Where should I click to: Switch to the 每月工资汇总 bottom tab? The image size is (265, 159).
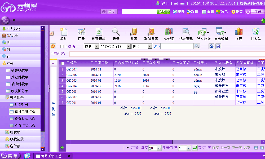[x=51, y=156]
